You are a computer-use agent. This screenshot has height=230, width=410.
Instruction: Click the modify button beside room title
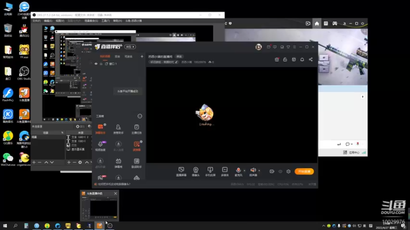click(179, 56)
